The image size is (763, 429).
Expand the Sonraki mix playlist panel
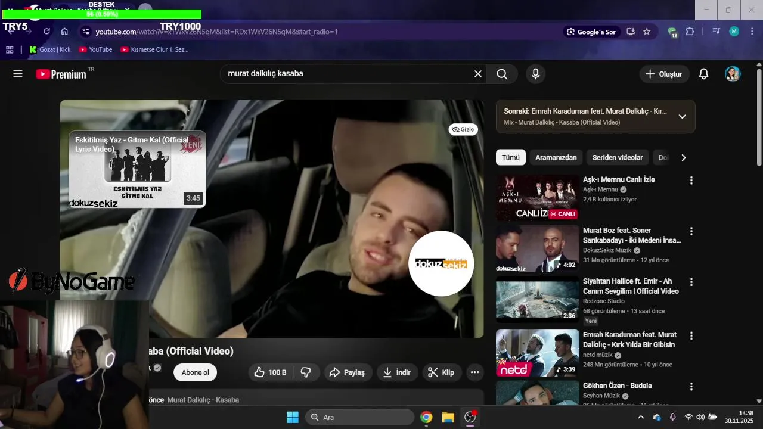tap(683, 117)
